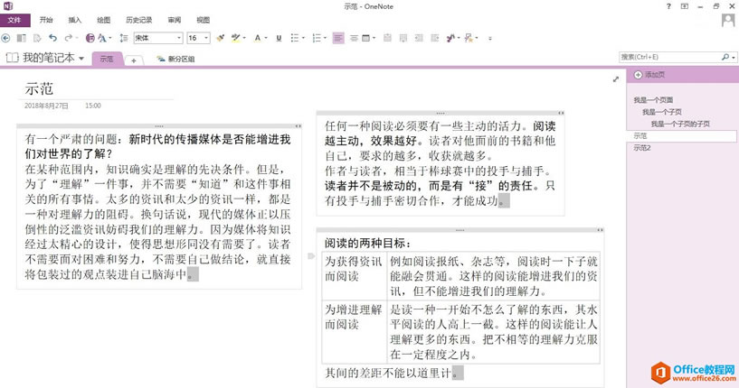Click heading 阅读的两种目标：
Viewport: 739px width, 388px height.
[x=368, y=243]
